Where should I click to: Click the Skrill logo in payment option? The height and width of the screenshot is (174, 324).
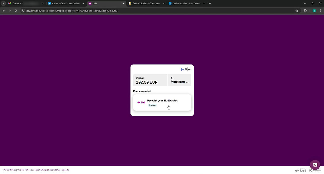point(141,103)
